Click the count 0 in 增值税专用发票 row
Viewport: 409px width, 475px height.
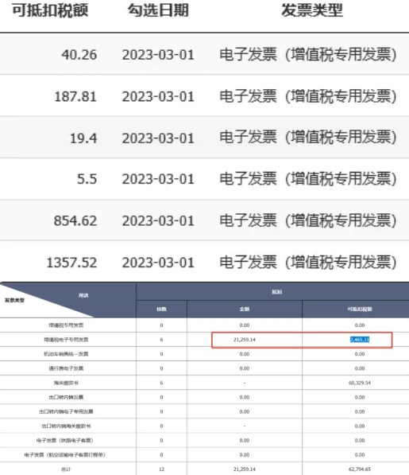[x=161, y=325]
